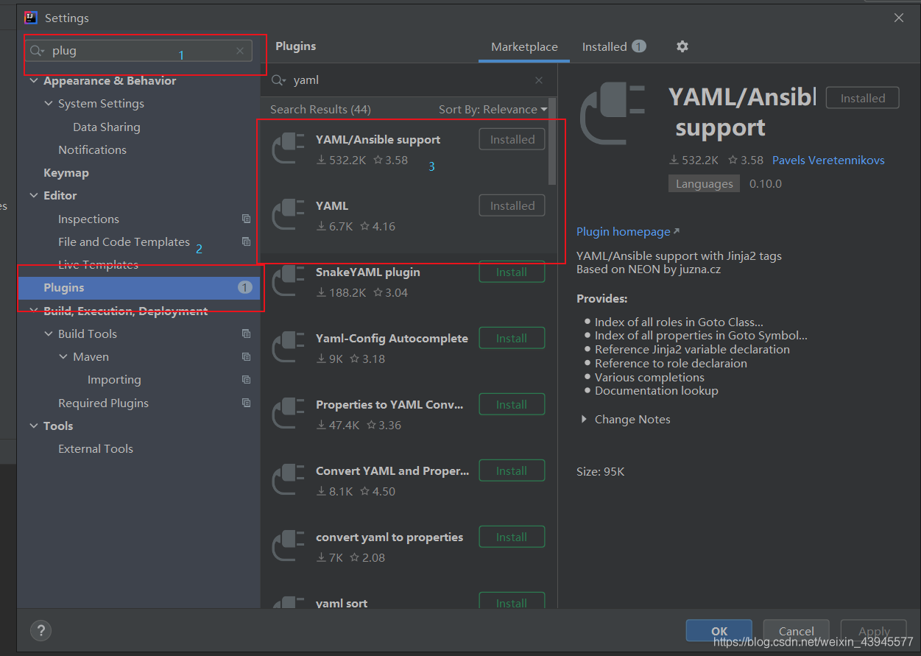The height and width of the screenshot is (656, 921).
Task: Clear the settings search field
Action: (x=240, y=51)
